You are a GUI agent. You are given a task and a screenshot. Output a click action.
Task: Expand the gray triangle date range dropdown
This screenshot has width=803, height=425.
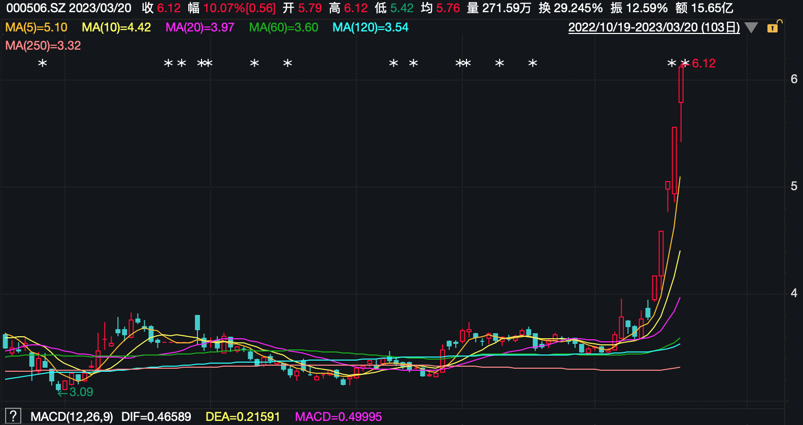751,27
